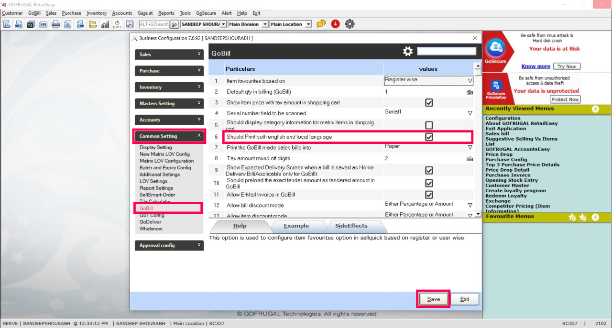
Task: Expand the Approval config section
Action: [169, 245]
